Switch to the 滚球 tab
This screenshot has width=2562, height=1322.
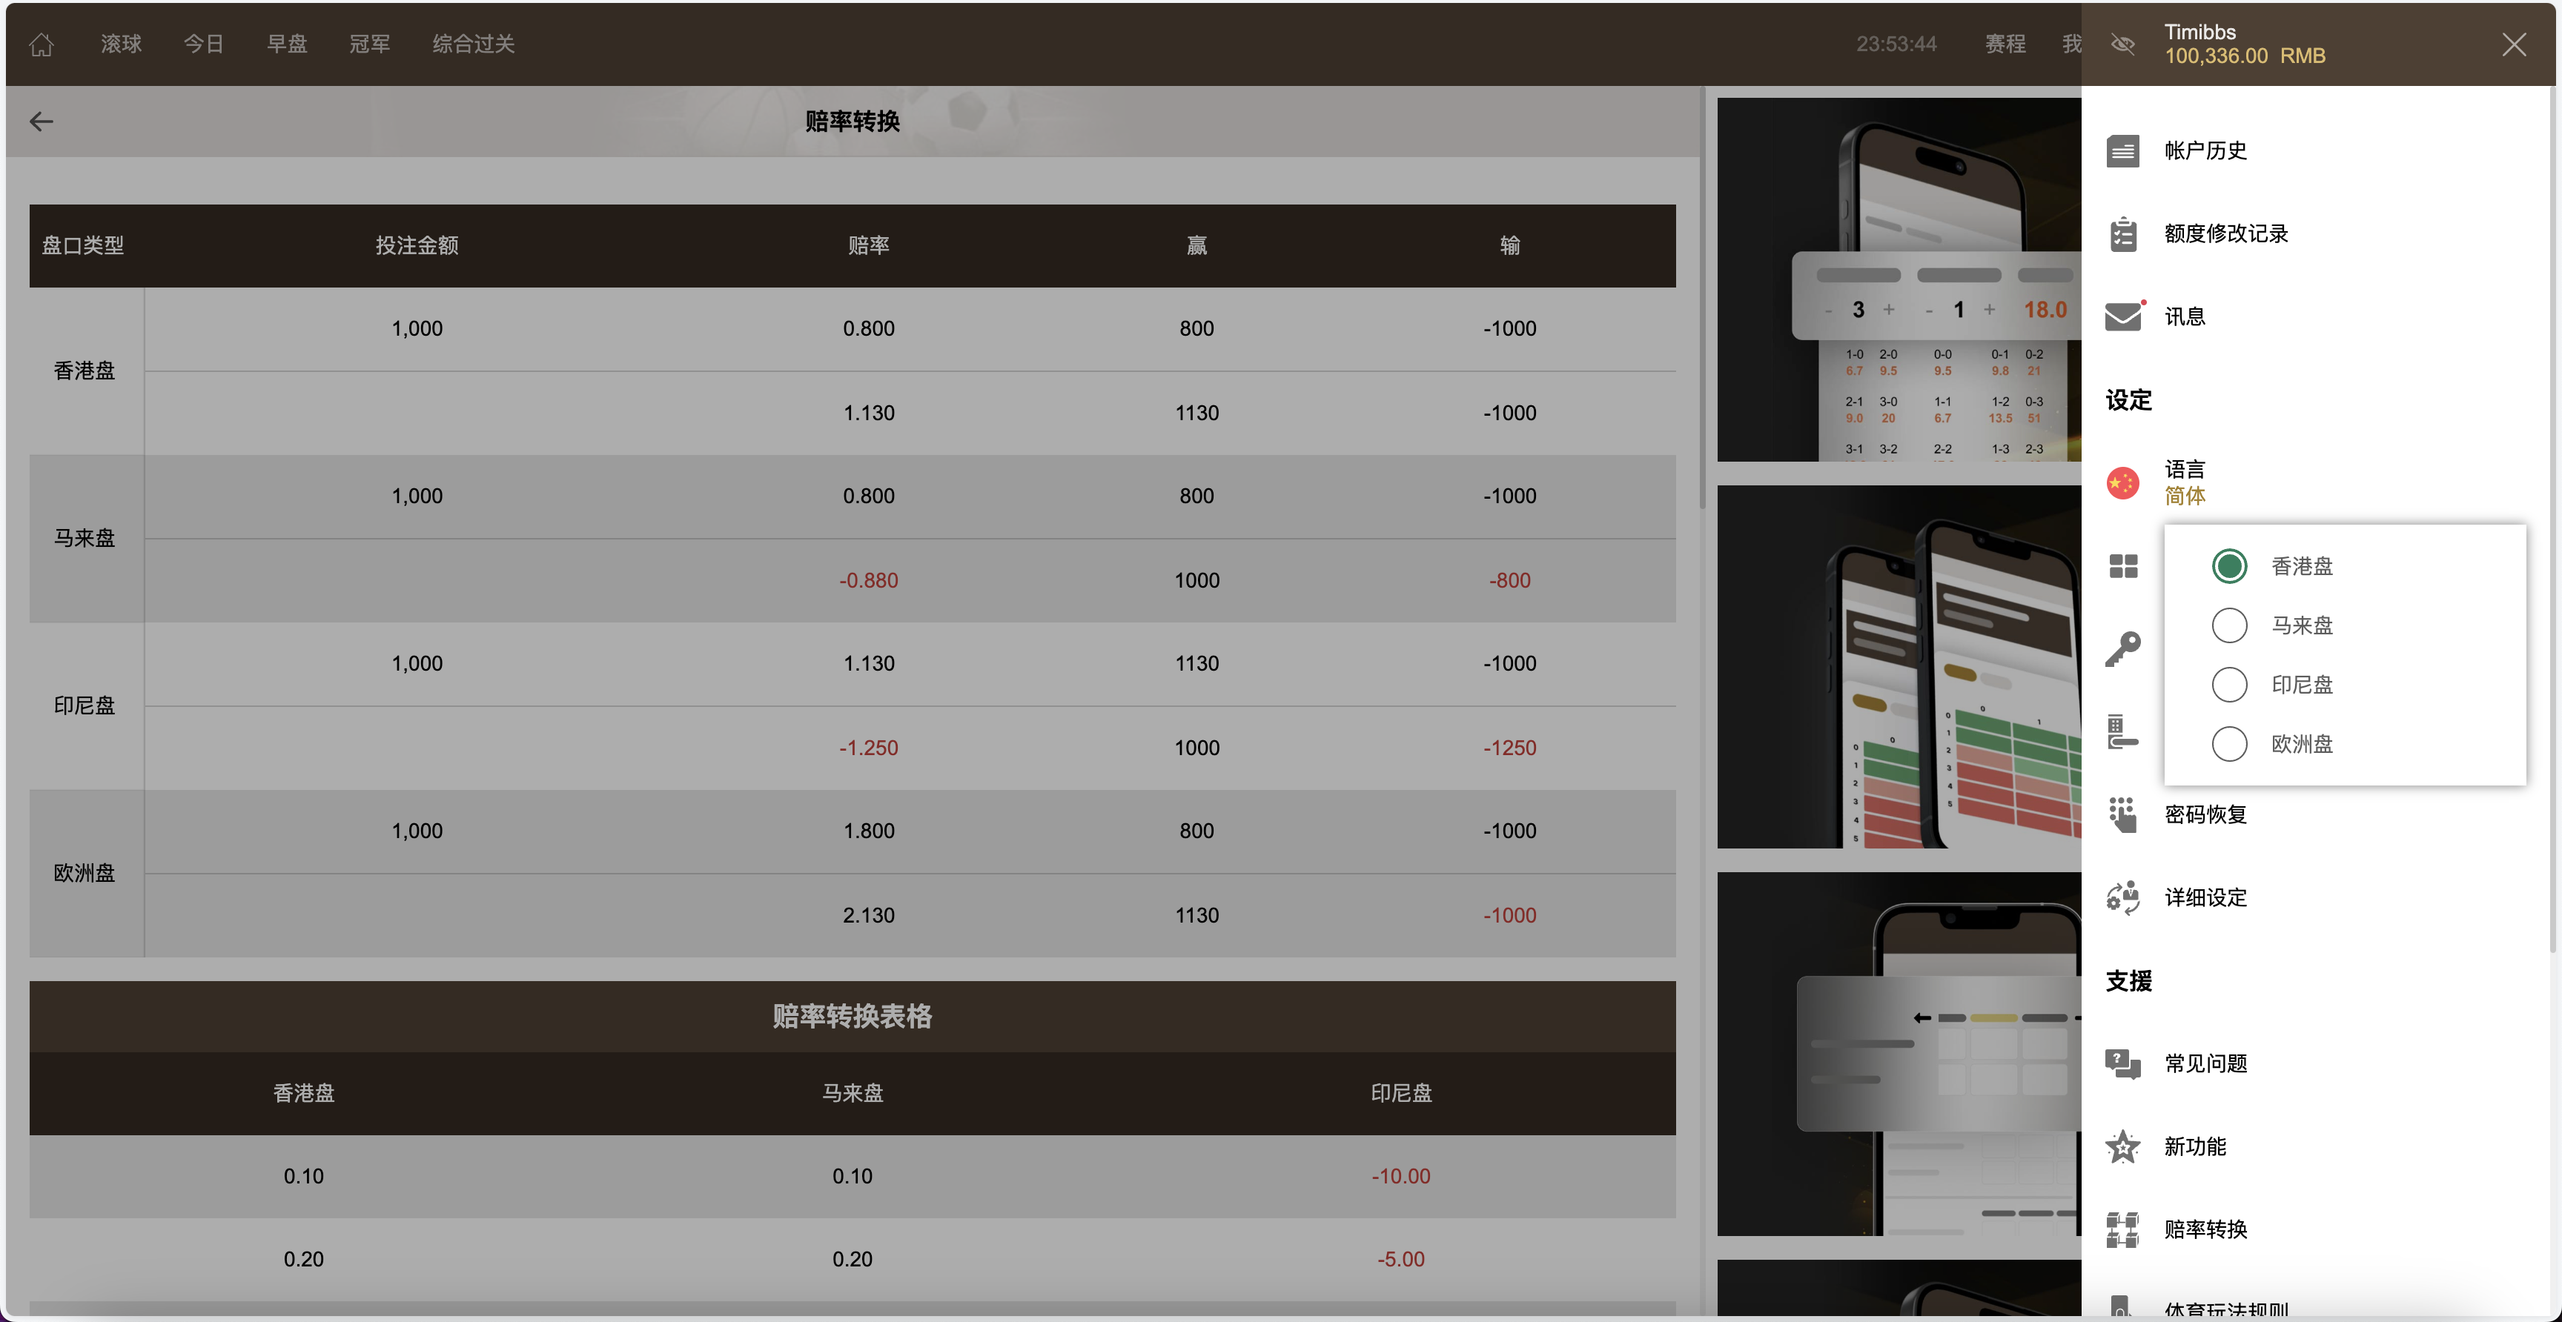tap(120, 44)
